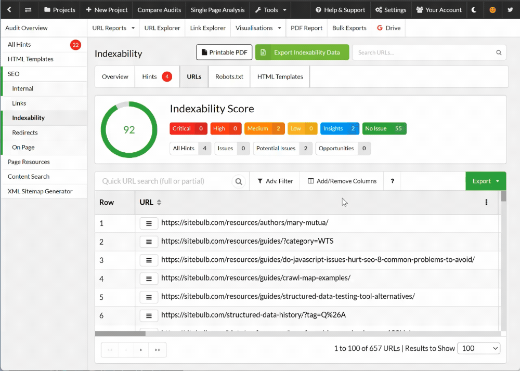
Task: Start a New Project
Action: click(107, 9)
